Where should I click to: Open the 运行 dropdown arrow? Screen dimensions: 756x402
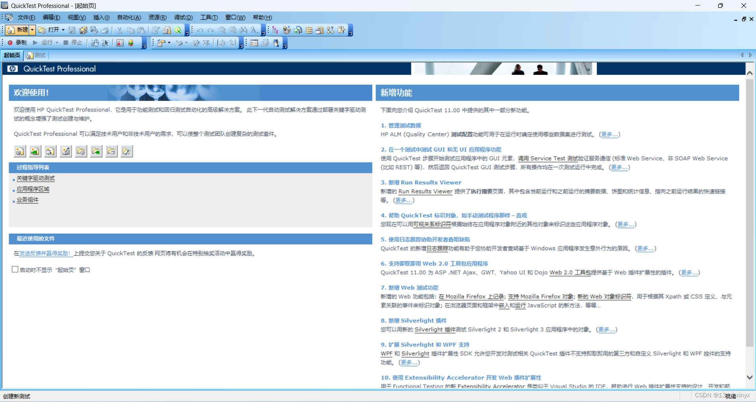tap(58, 42)
